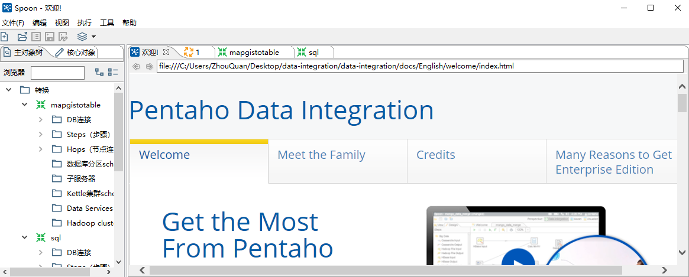Click the collapse-all tree icon
The image size is (689, 277).
click(x=113, y=73)
